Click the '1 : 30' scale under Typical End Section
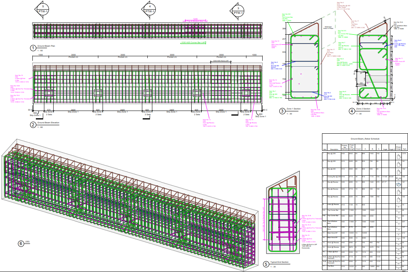The height and width of the screenshot is (272, 408). point(273,267)
